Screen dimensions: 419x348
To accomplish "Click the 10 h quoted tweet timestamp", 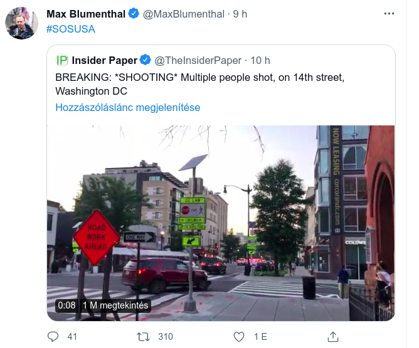I will 260,60.
